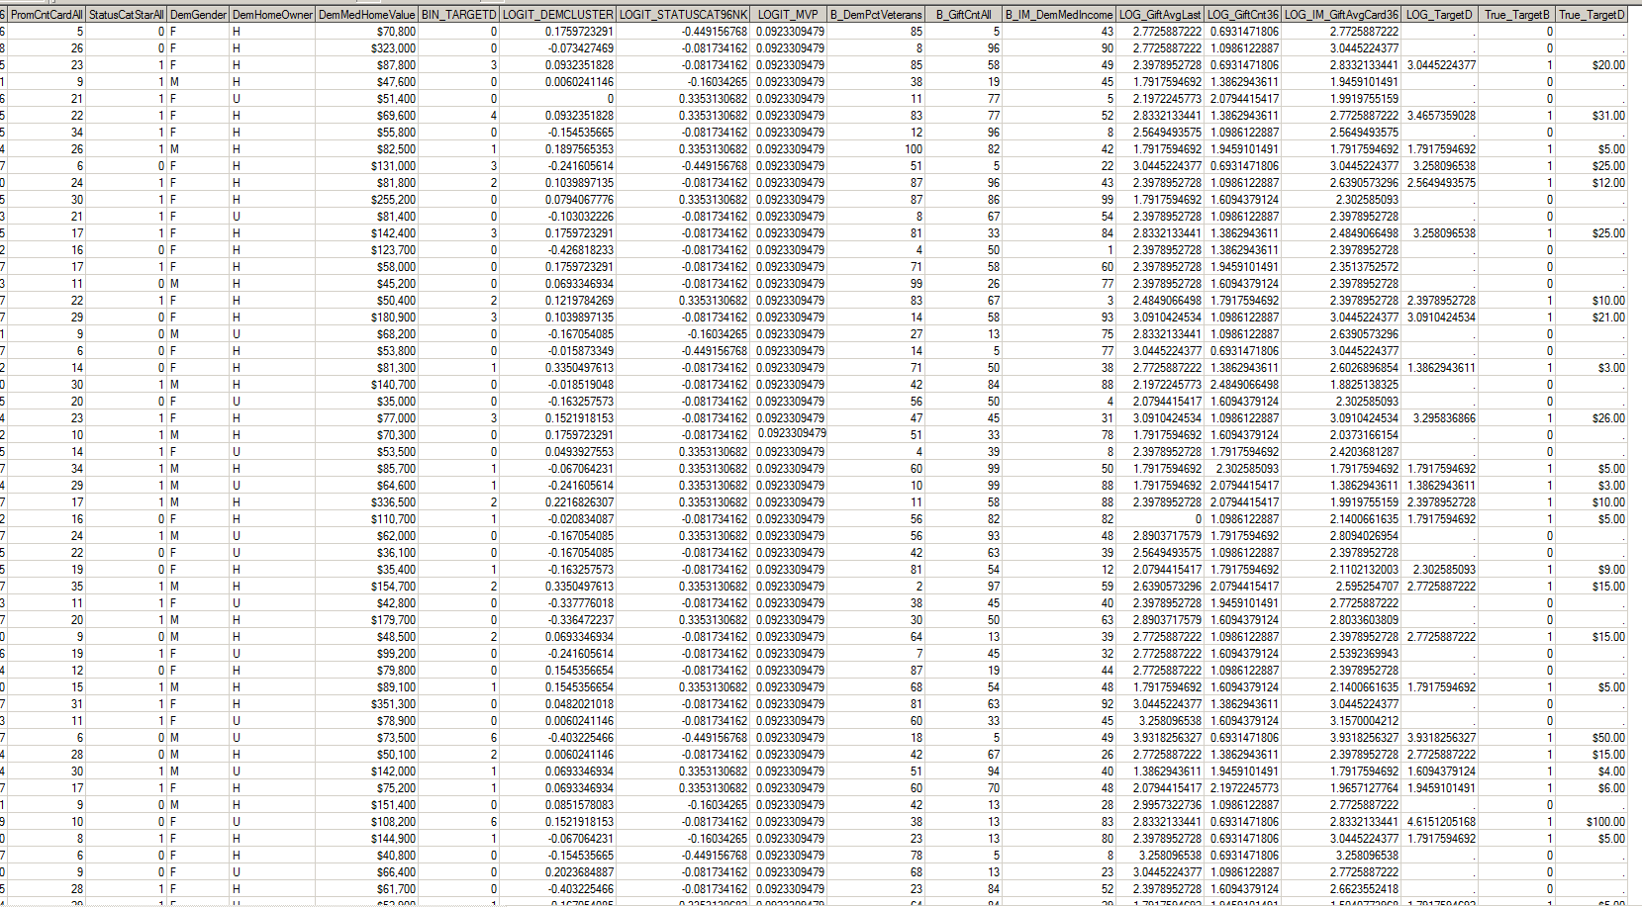
Task: Select the LOG_TargetD column header
Action: click(1439, 15)
